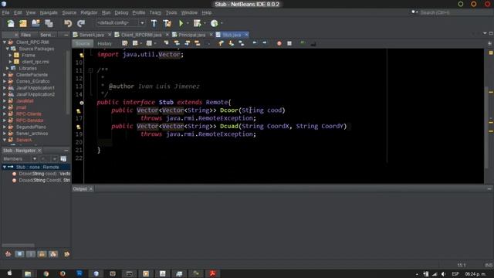Image resolution: width=494 pixels, height=278 pixels.
Task: Open the default config dropdown
Action: coord(120,23)
